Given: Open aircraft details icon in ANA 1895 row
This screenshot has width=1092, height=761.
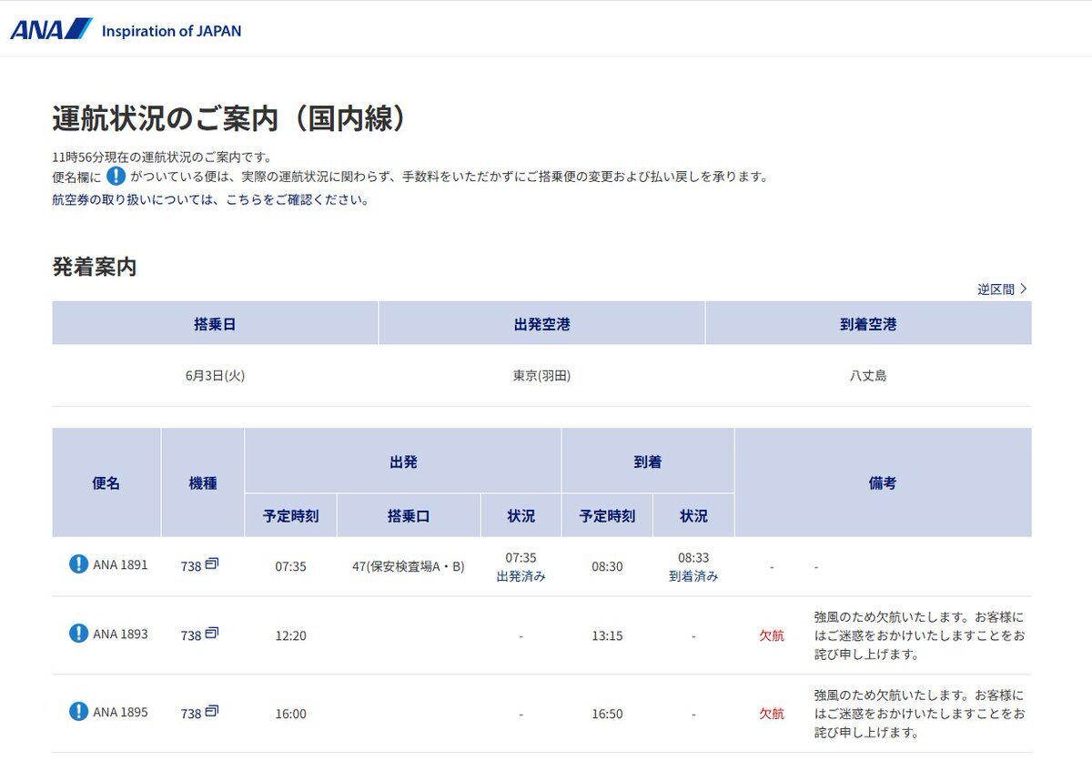Looking at the screenshot, I should coord(212,712).
